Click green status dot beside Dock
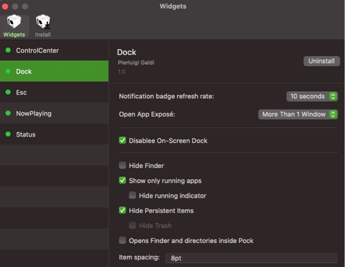345x267 pixels. click(x=8, y=71)
